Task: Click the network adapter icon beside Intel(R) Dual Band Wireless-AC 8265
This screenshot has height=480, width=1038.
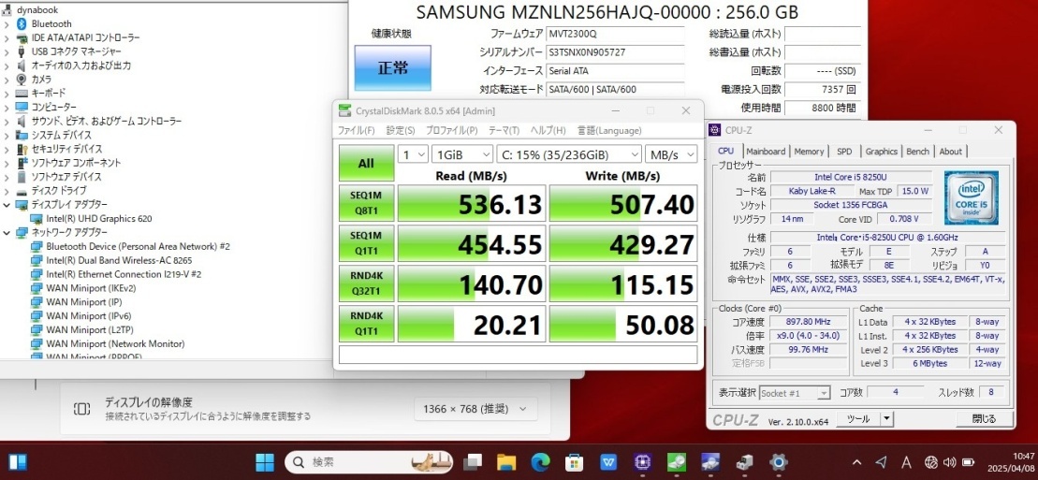Action: pyautogui.click(x=37, y=260)
